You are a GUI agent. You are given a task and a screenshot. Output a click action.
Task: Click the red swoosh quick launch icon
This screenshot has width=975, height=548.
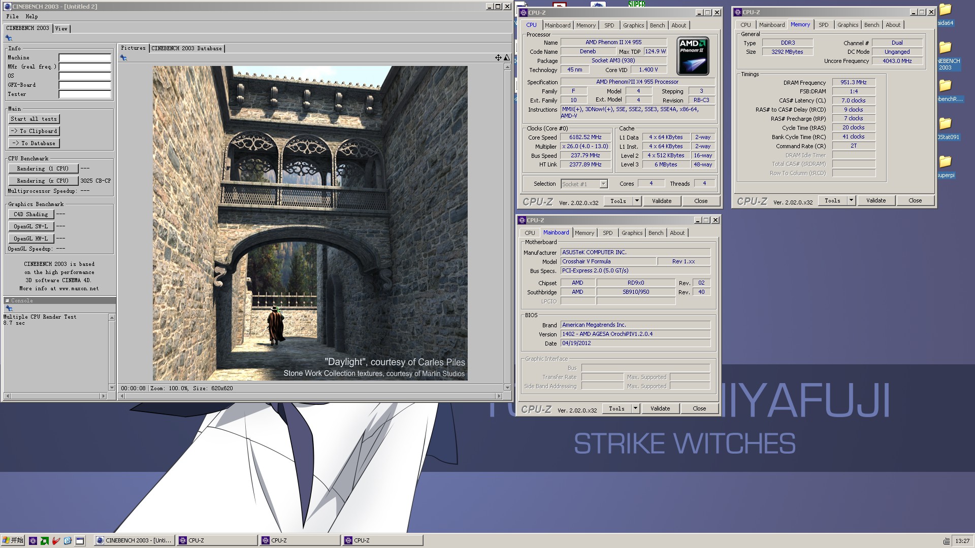click(56, 541)
